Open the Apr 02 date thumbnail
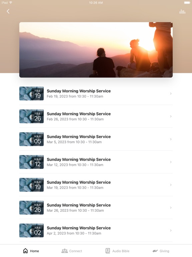Viewport: 192px width, 257px height. (32, 231)
